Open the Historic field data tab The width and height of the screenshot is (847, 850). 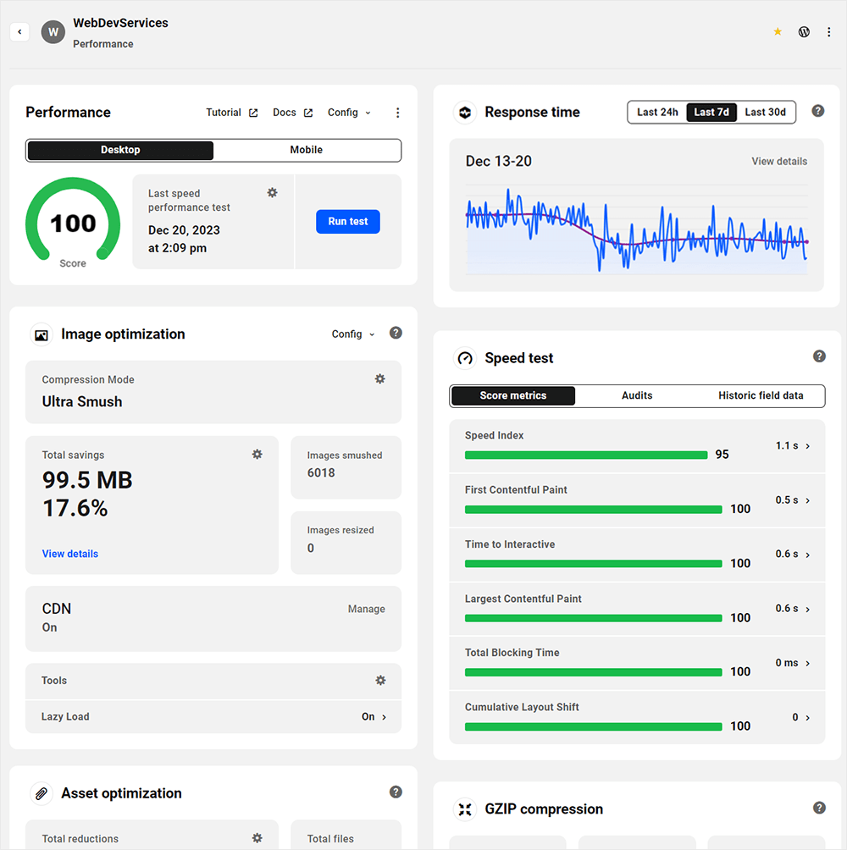click(x=761, y=395)
